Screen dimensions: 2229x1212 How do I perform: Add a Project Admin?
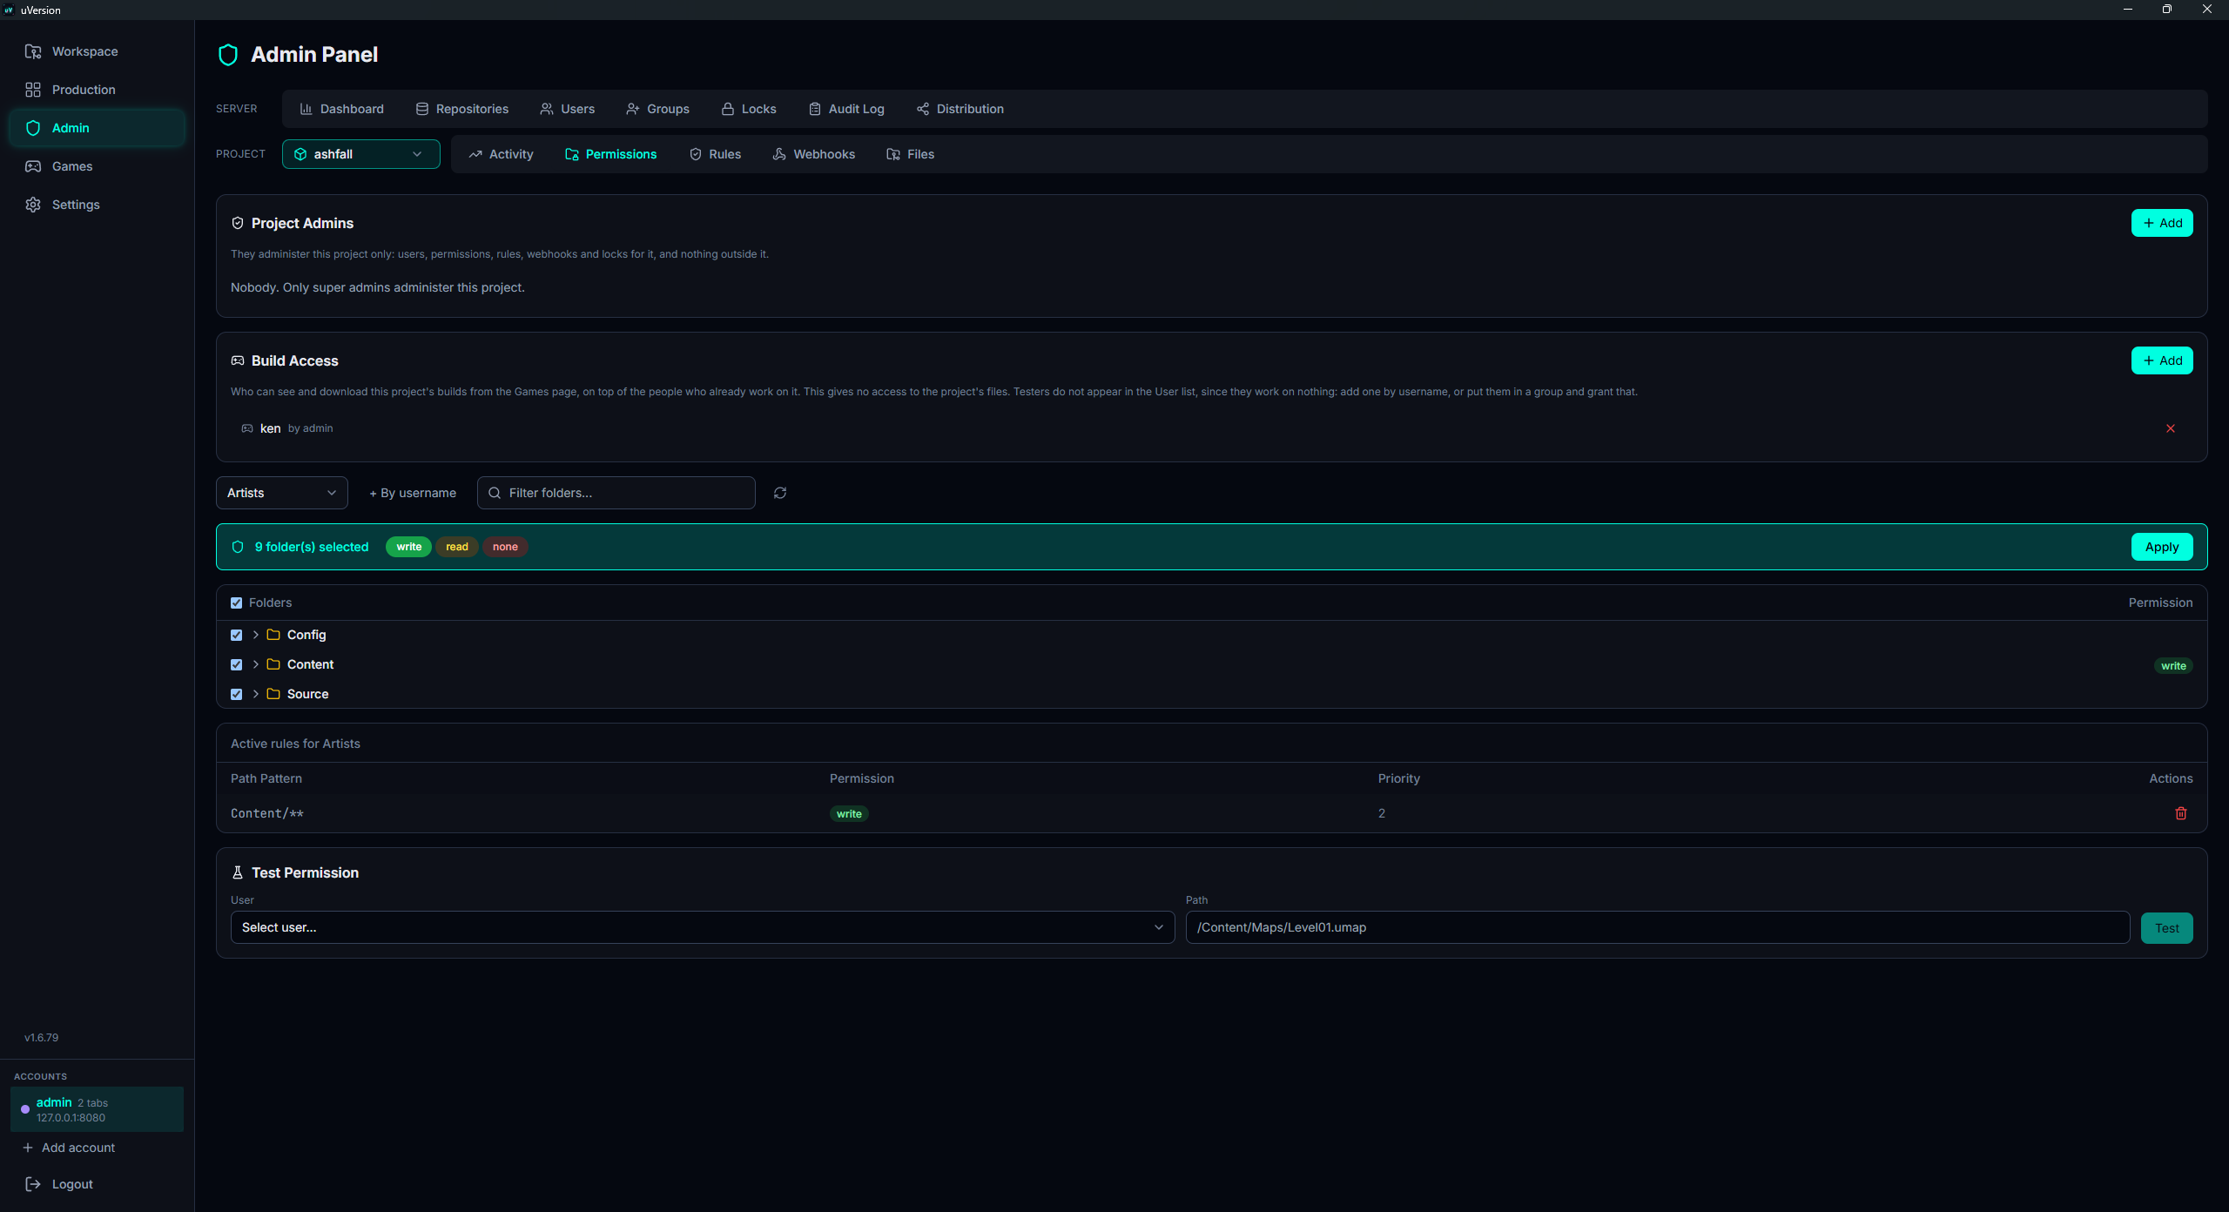(x=2162, y=223)
